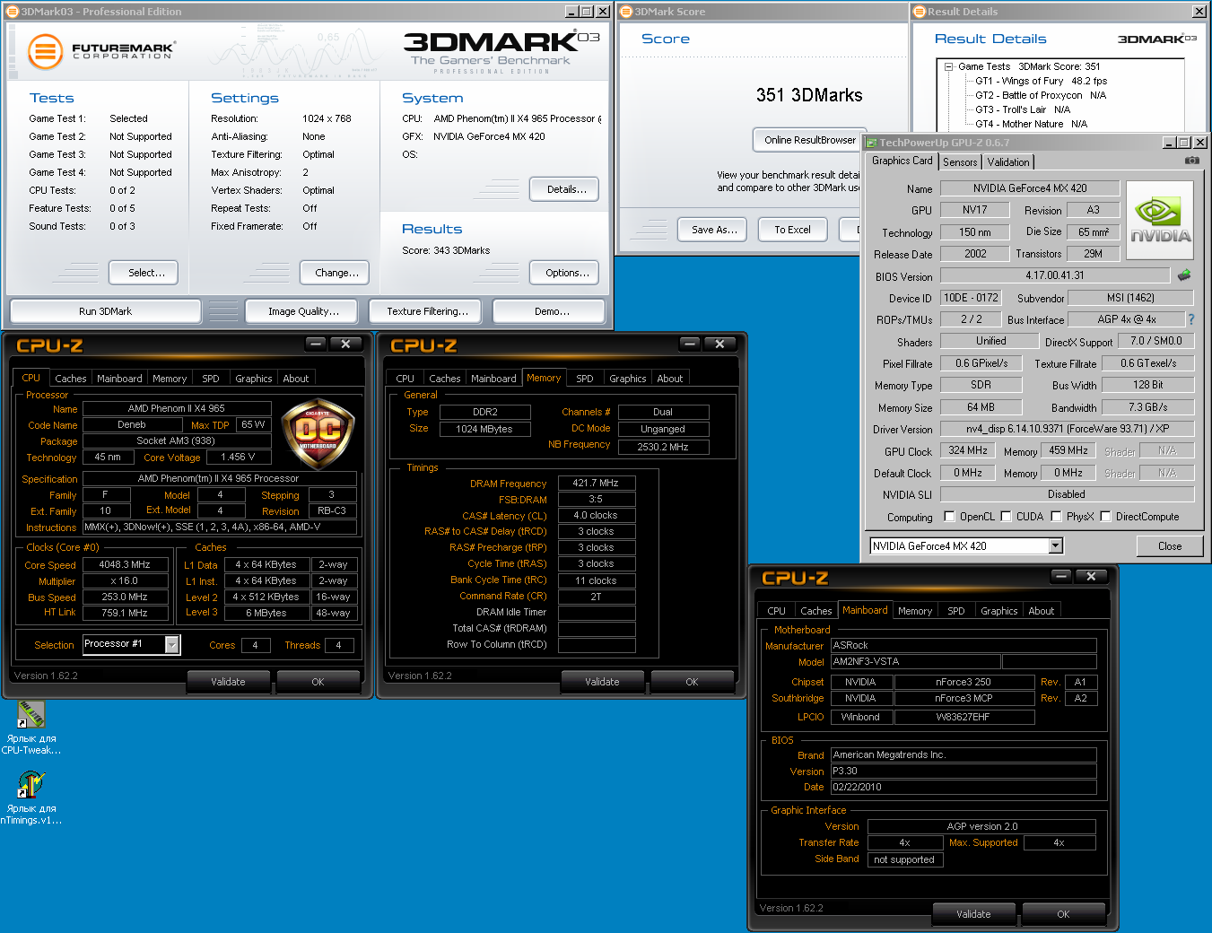The width and height of the screenshot is (1212, 933).
Task: Click the 351 3DMarks score text
Action: coord(809,95)
